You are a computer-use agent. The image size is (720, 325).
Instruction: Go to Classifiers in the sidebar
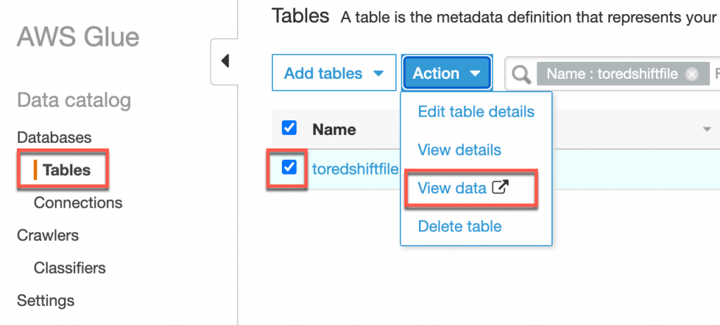click(70, 268)
